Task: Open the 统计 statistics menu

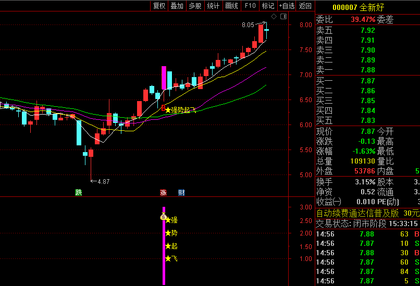Action: click(x=213, y=6)
